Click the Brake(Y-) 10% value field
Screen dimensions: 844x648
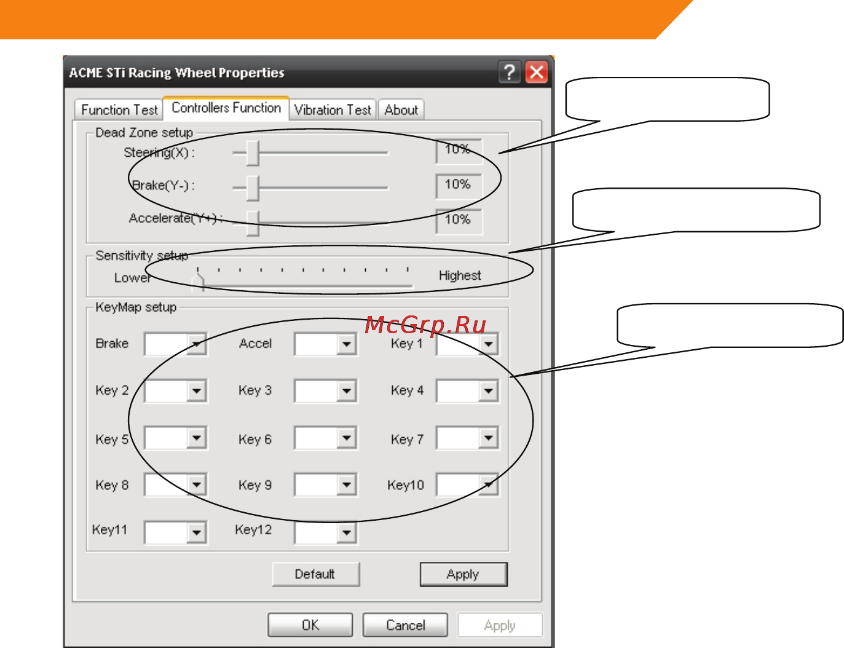459,186
